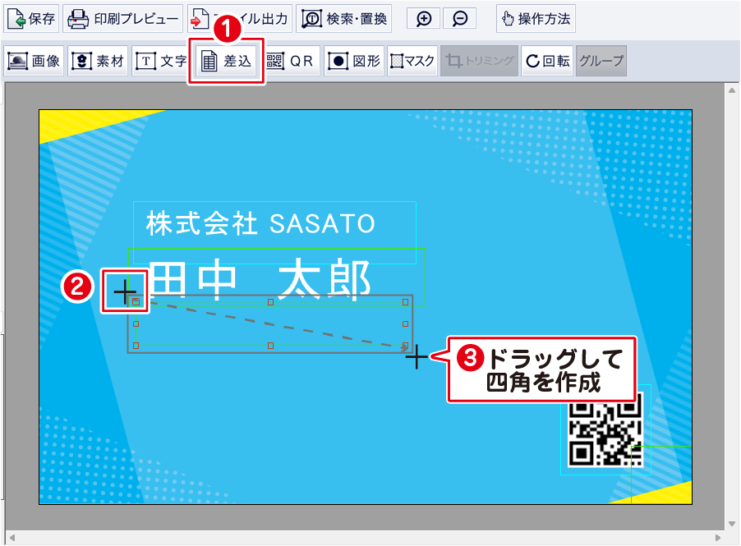This screenshot has height=546, width=741.
Task: Zoom in with the plus magnifier
Action: (x=423, y=19)
